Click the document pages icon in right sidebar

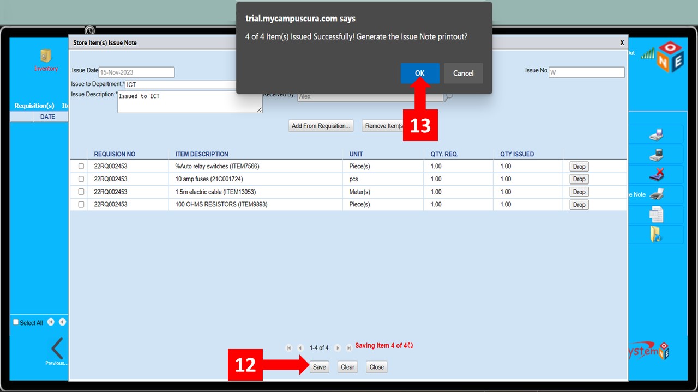[657, 215]
